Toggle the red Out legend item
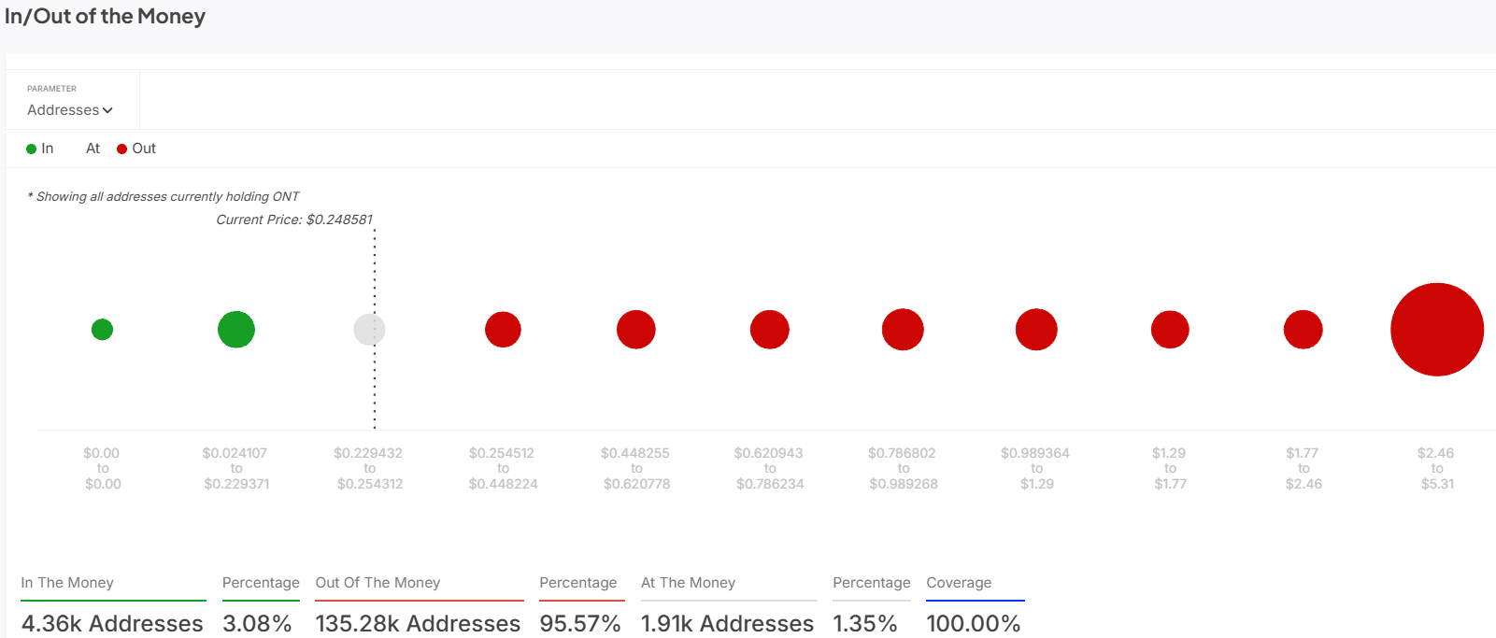The width and height of the screenshot is (1496, 638). click(136, 149)
